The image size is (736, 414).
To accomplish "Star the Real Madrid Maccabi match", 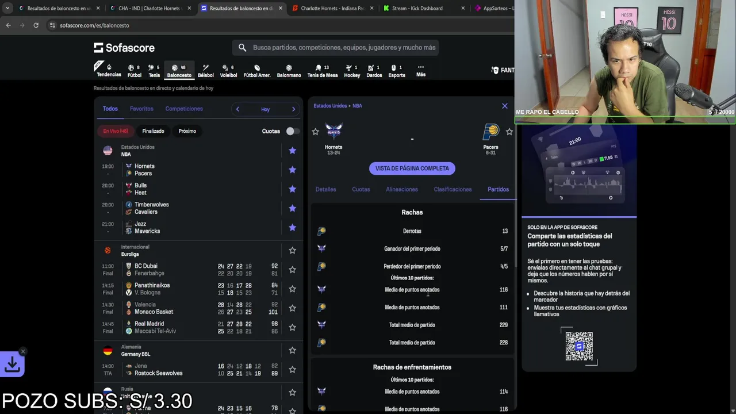I will [292, 327].
